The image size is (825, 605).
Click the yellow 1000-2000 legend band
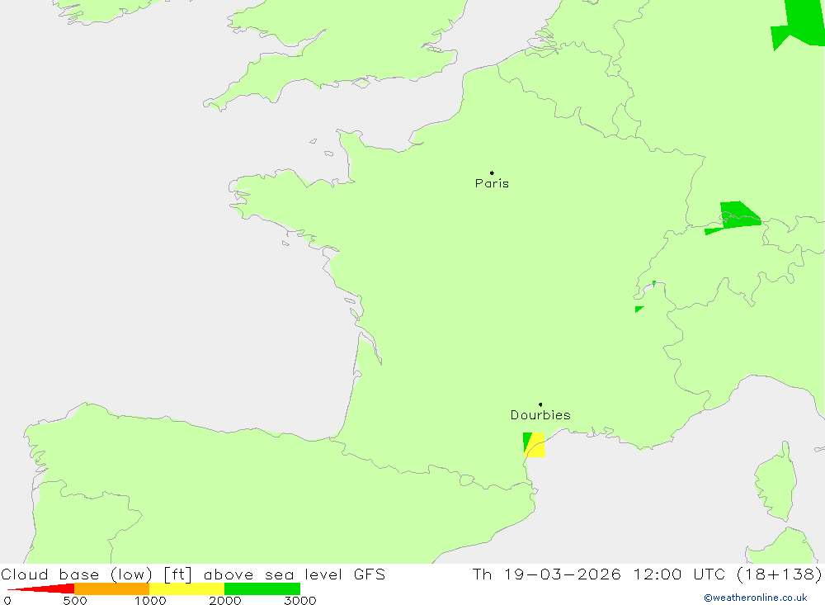[x=186, y=588]
